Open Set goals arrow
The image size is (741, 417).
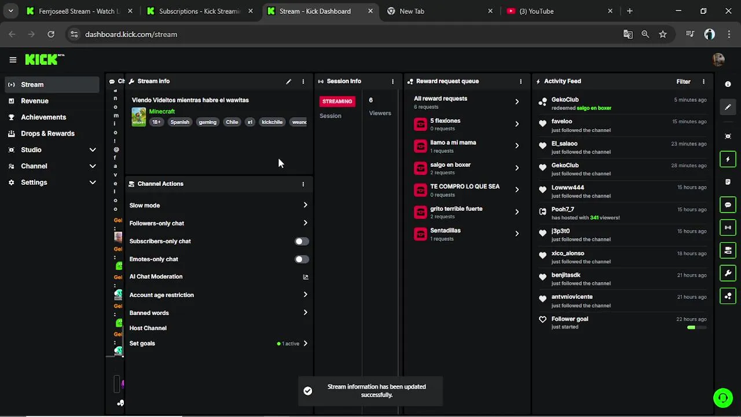click(306, 343)
